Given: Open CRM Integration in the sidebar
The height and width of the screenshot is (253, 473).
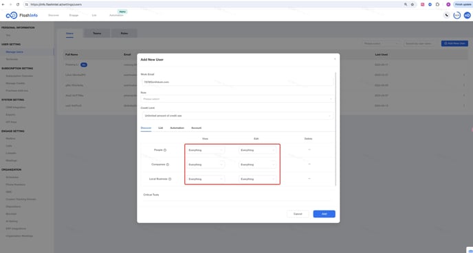Looking at the screenshot, I should click(16, 108).
